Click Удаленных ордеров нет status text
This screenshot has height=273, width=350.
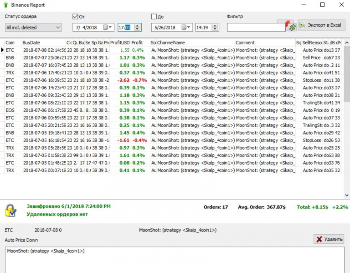(57, 214)
